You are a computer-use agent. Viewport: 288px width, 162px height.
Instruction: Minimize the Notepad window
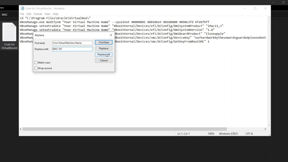click(245, 8)
